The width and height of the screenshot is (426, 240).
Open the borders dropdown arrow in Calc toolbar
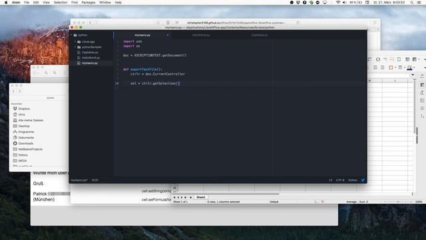[x=395, y=67]
